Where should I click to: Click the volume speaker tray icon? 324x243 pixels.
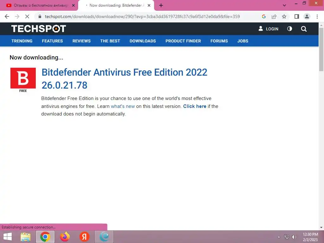click(x=294, y=237)
